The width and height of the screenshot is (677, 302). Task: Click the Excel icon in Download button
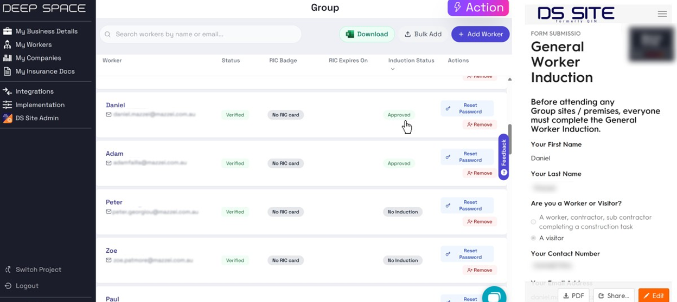pos(350,34)
